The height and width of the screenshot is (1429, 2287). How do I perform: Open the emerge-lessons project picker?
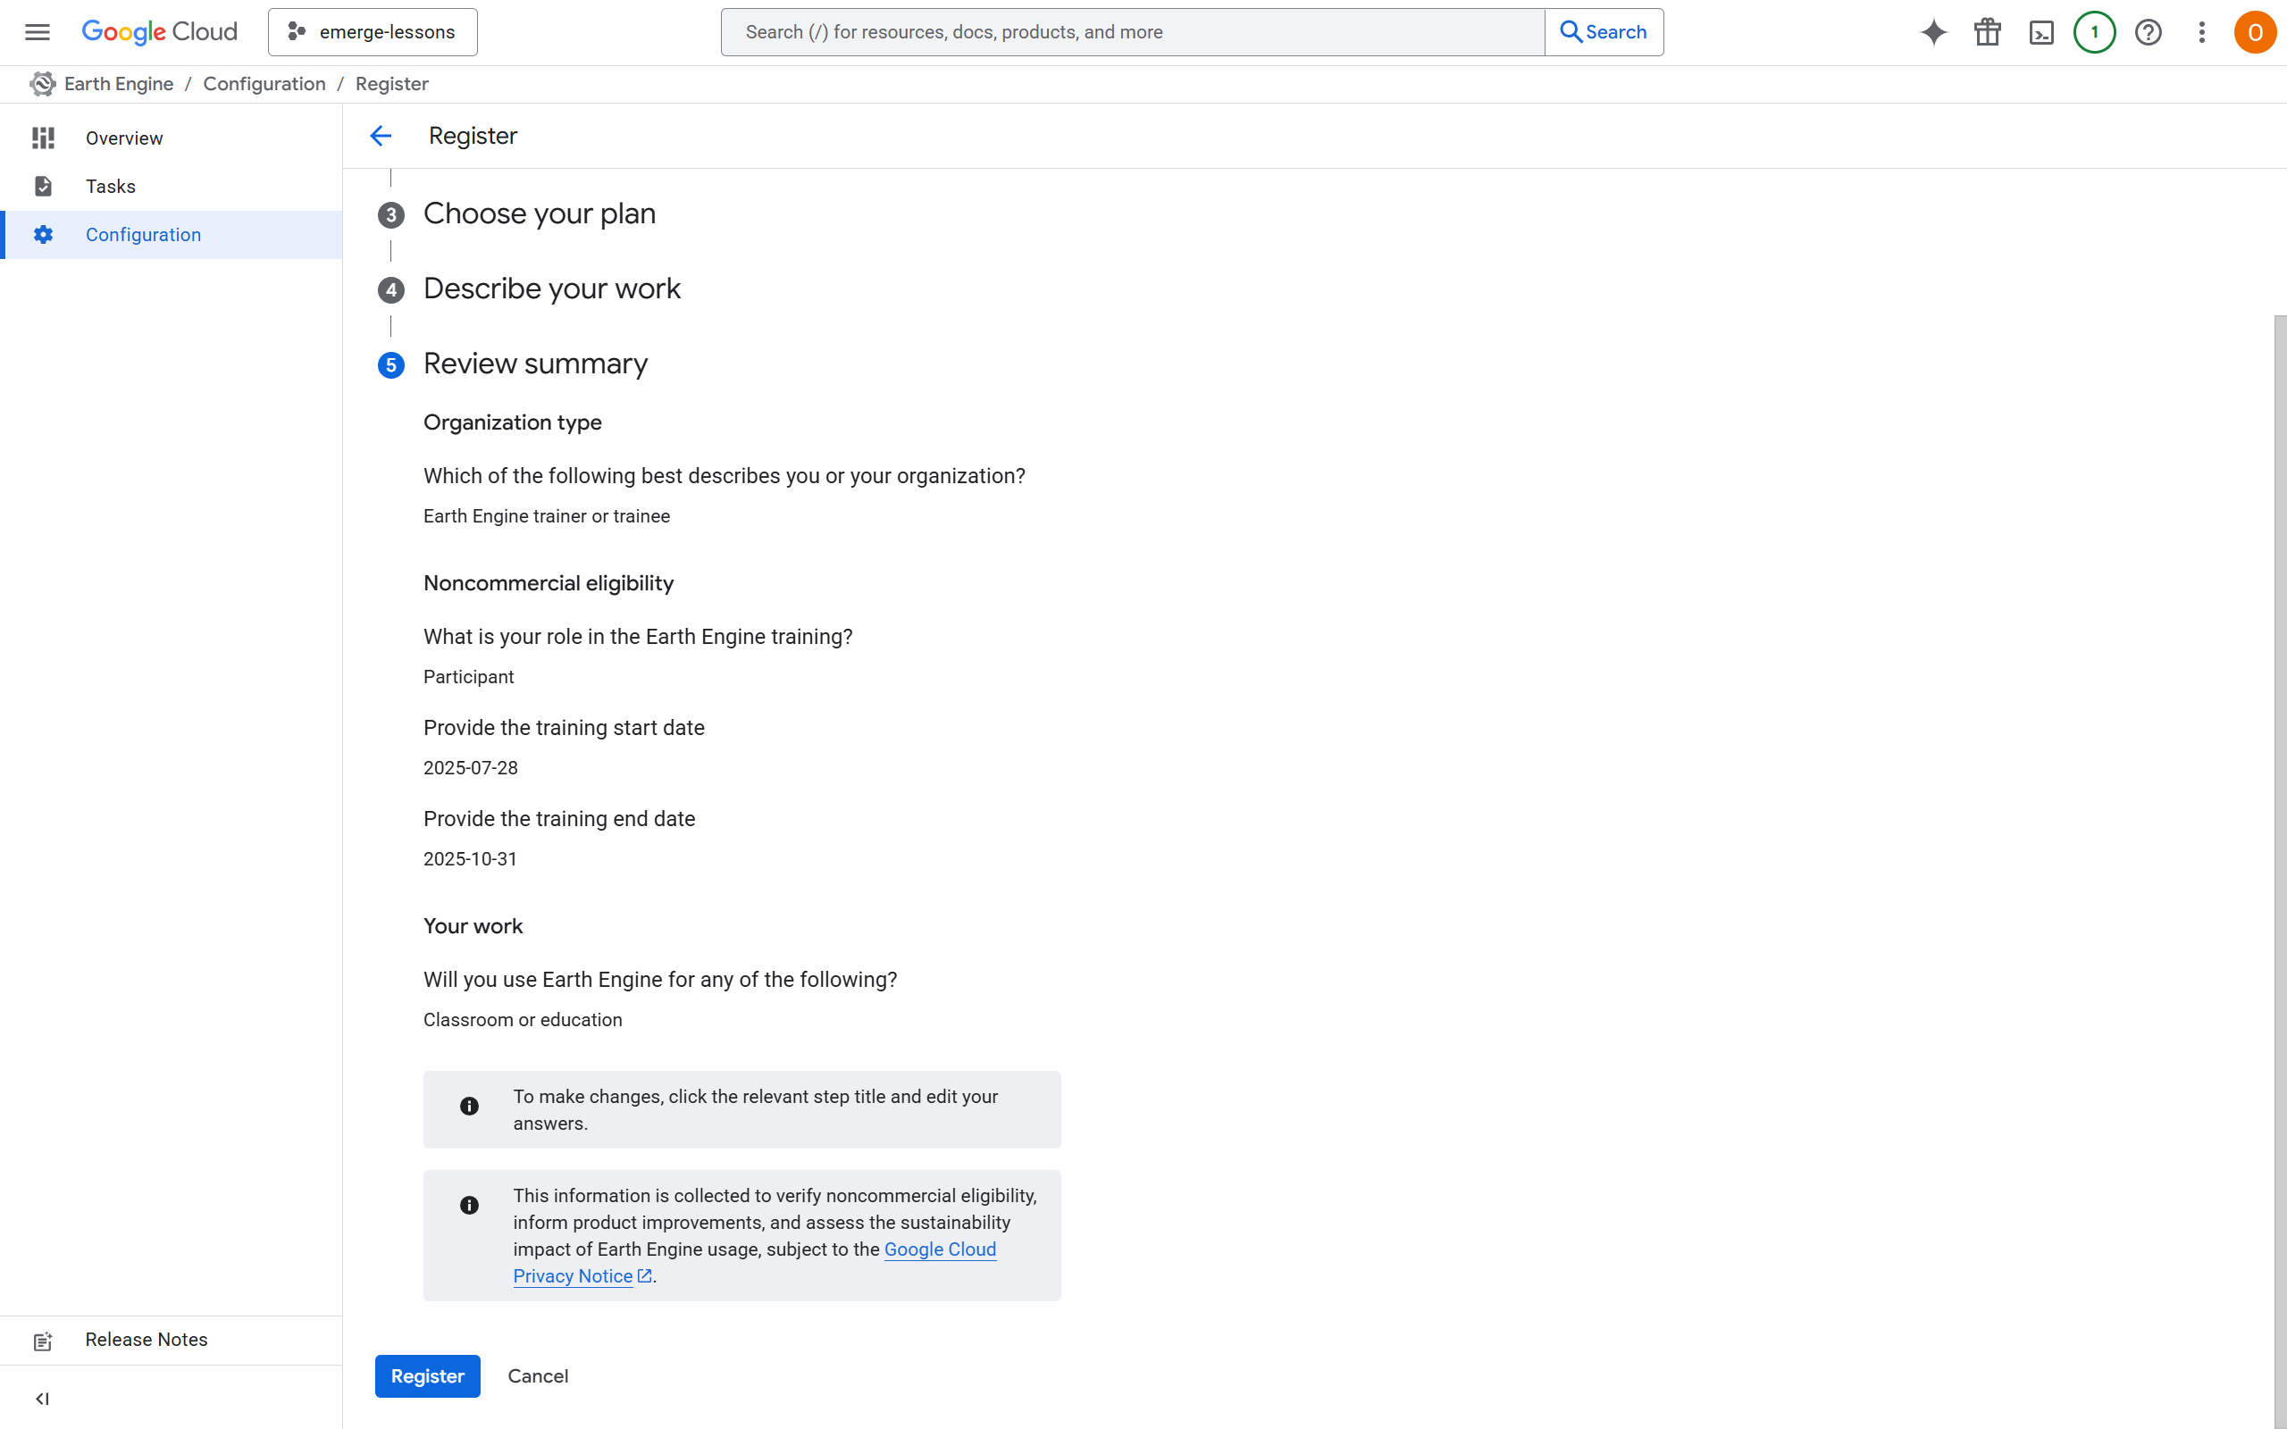(x=372, y=31)
